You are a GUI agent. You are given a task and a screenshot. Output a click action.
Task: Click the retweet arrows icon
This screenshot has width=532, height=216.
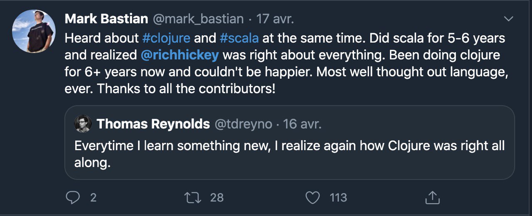coord(193,198)
